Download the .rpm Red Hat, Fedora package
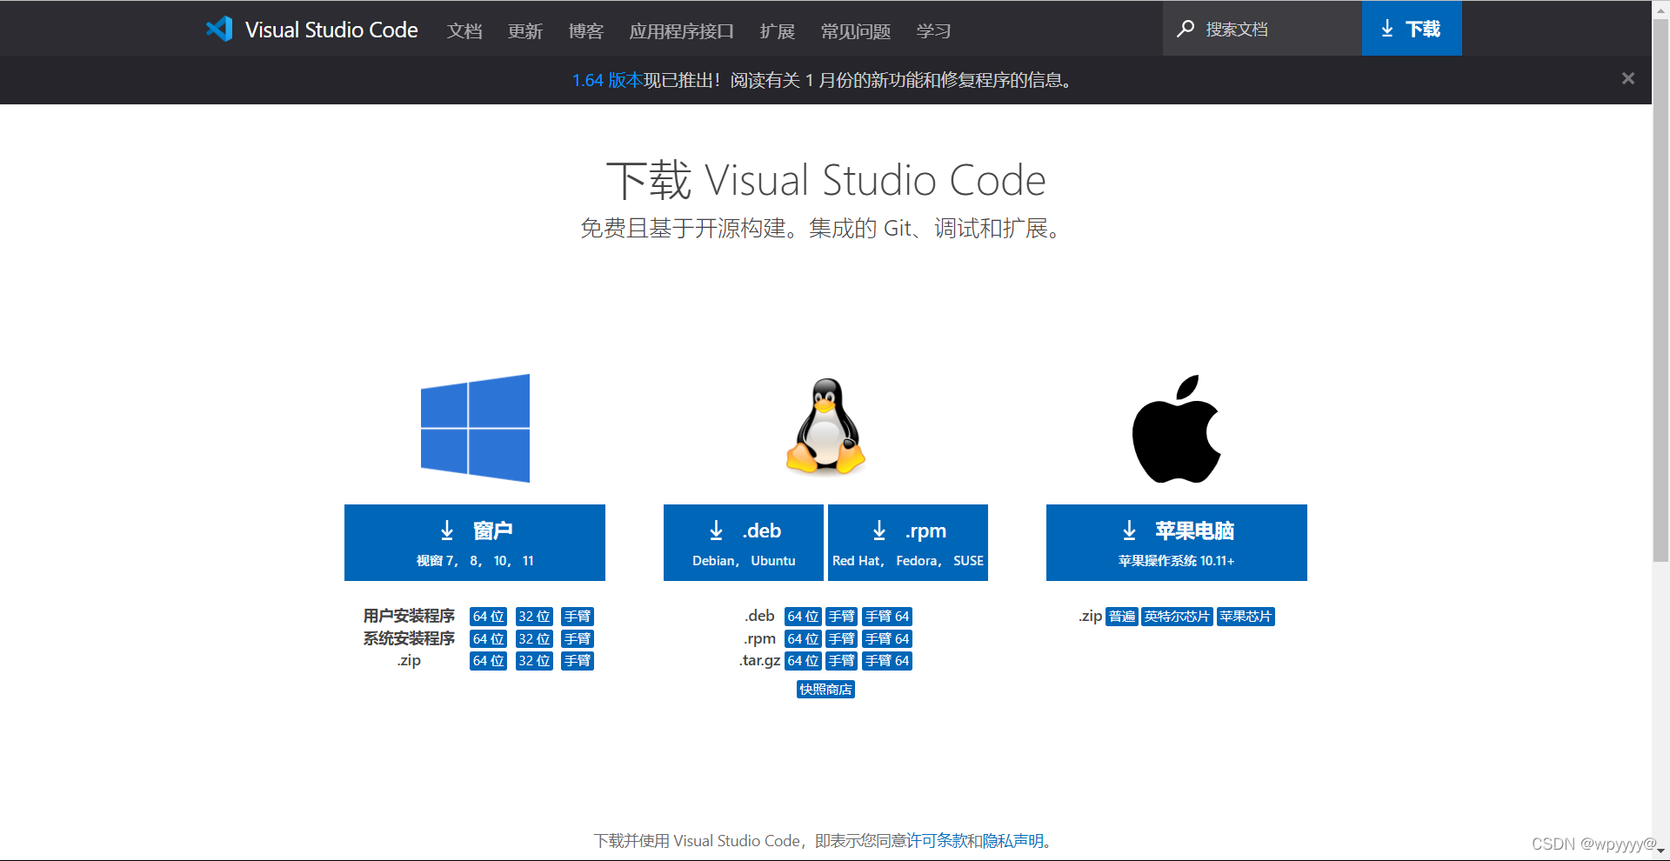 point(908,543)
